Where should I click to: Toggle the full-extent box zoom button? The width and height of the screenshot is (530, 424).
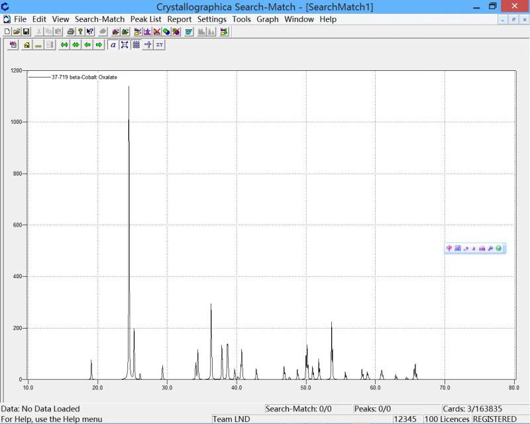click(x=125, y=44)
